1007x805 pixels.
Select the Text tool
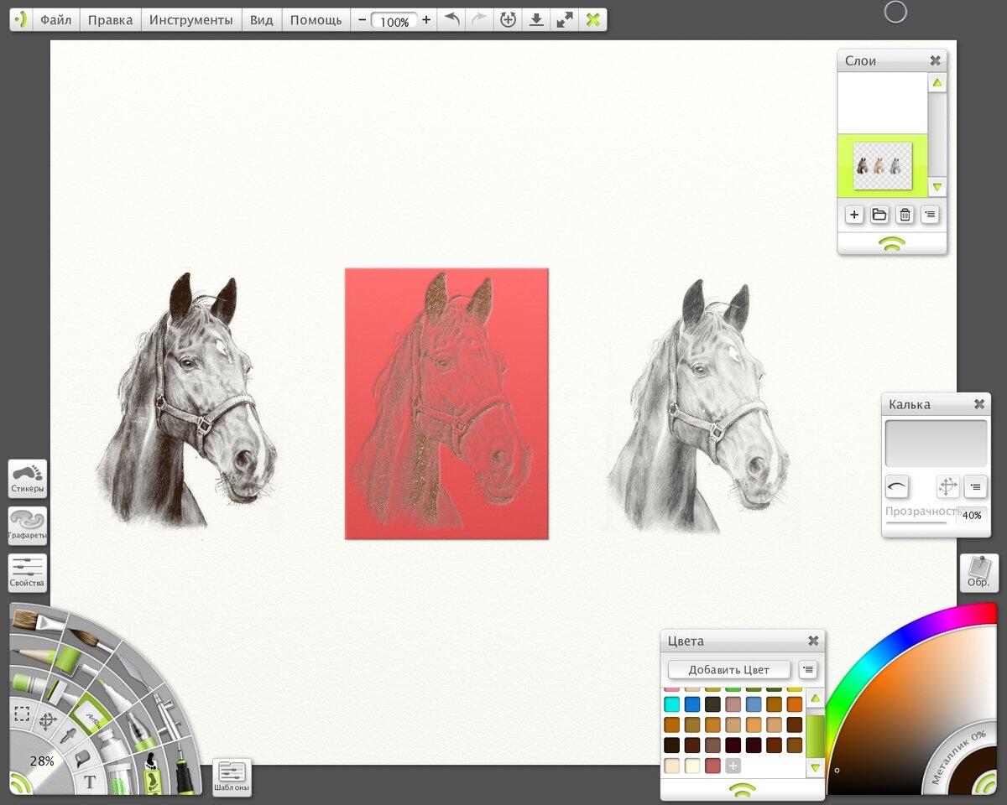pos(90,782)
